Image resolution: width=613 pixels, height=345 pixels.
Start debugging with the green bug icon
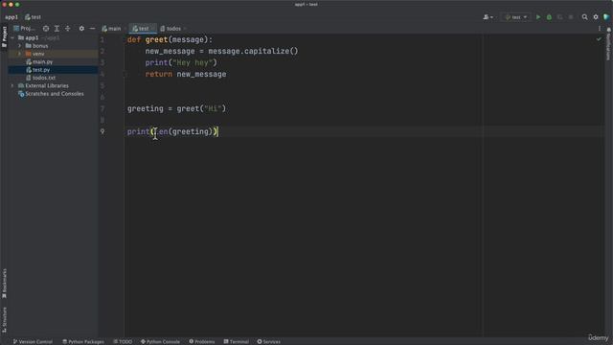click(x=549, y=17)
